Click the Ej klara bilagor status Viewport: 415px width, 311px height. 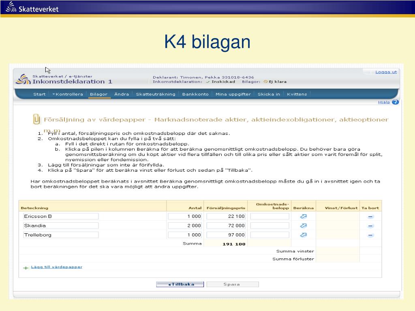(275, 82)
